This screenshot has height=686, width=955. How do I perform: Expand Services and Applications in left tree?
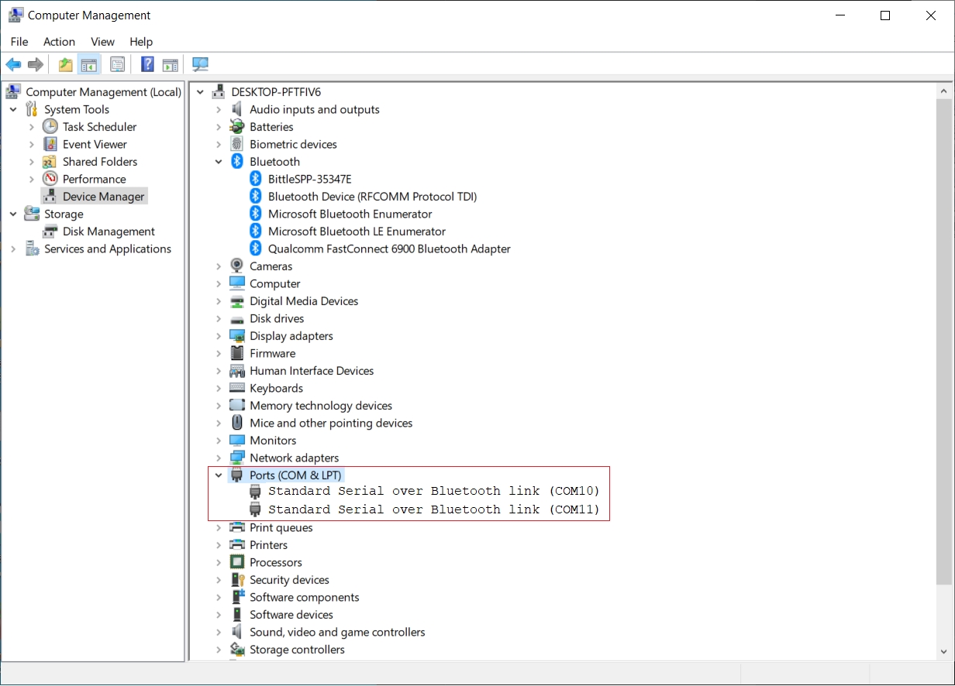[x=13, y=249]
